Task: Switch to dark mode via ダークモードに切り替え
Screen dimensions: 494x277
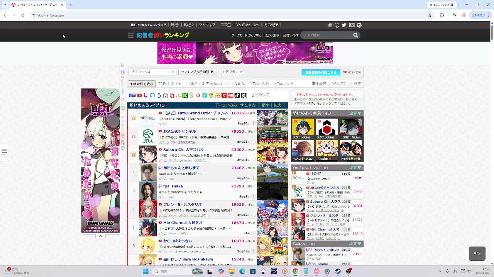Action: point(246,35)
